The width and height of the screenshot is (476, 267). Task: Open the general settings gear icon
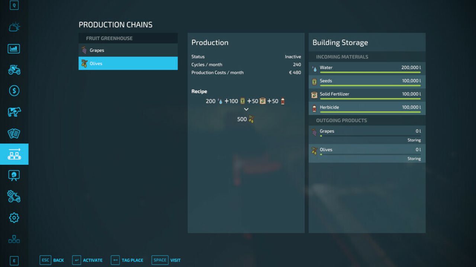(14, 218)
